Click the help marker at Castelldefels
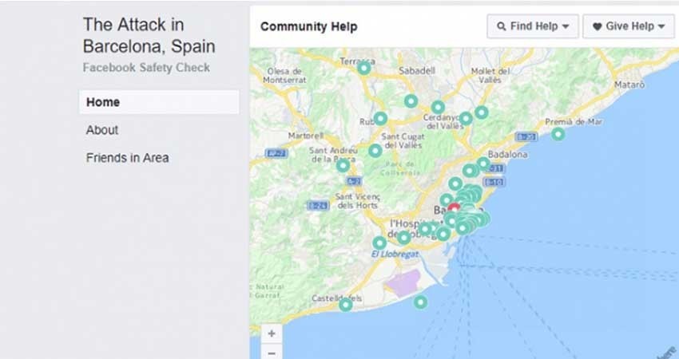 346,305
